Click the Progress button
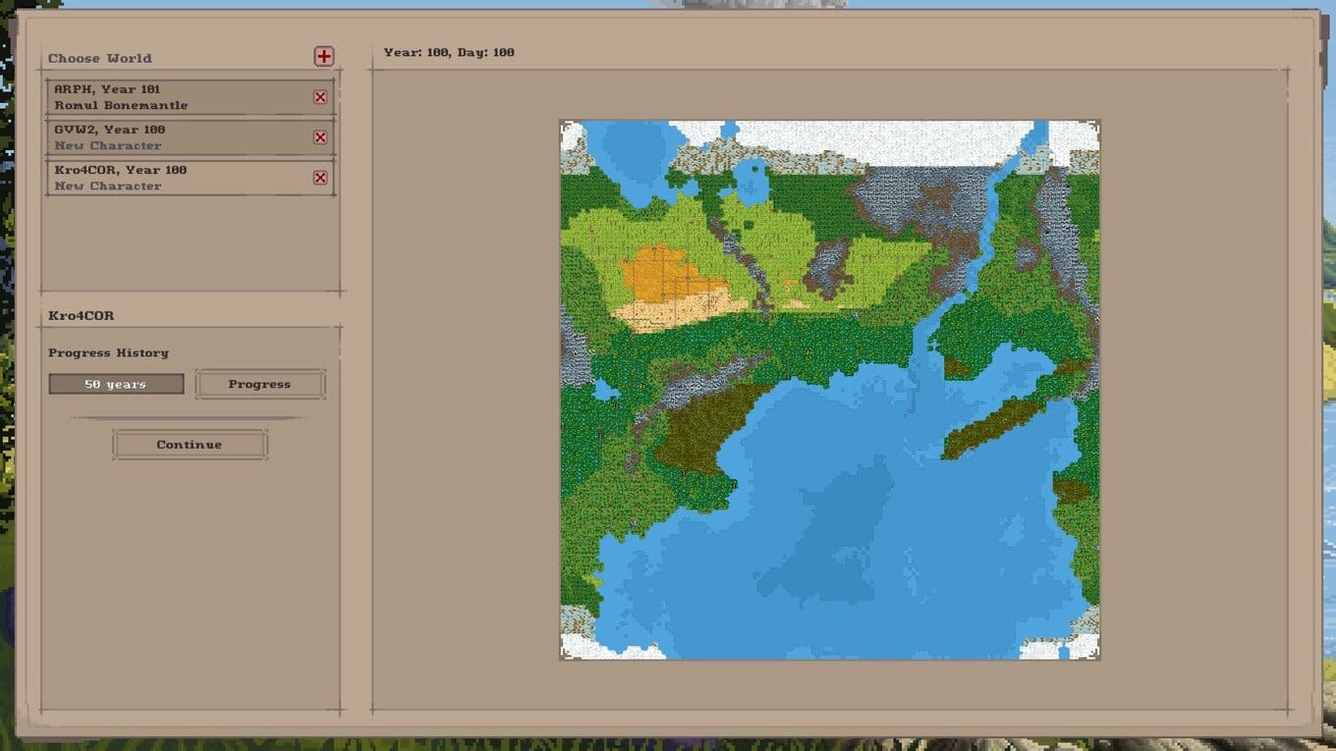 click(x=259, y=384)
